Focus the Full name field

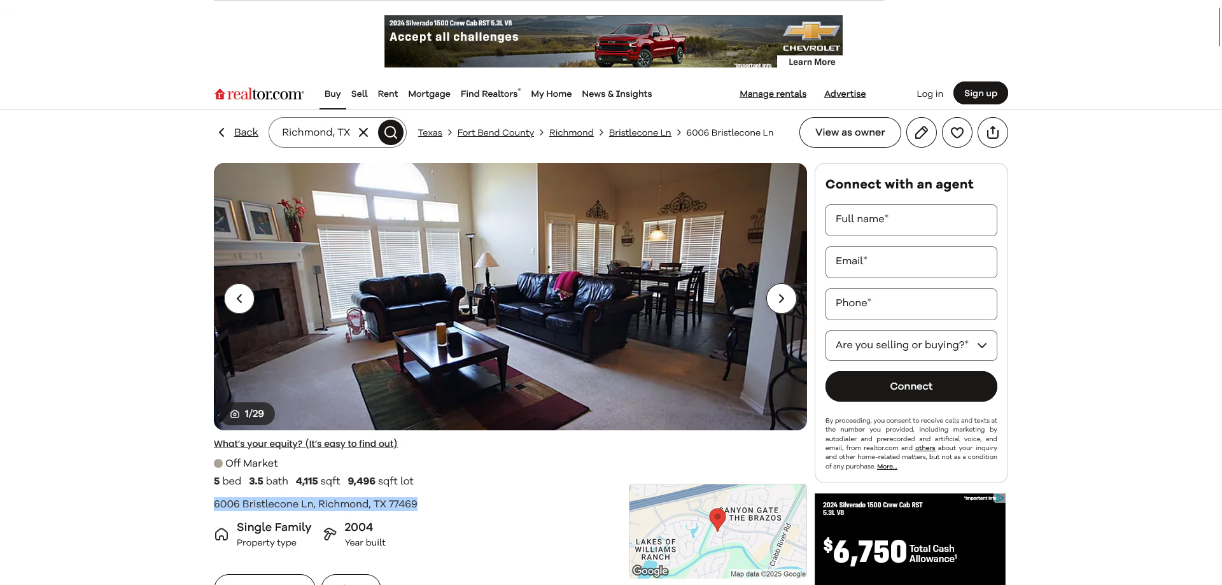pos(911,220)
